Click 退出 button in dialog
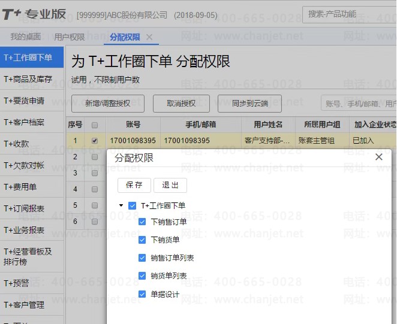Screen dimensions: 397x324 point(170,185)
